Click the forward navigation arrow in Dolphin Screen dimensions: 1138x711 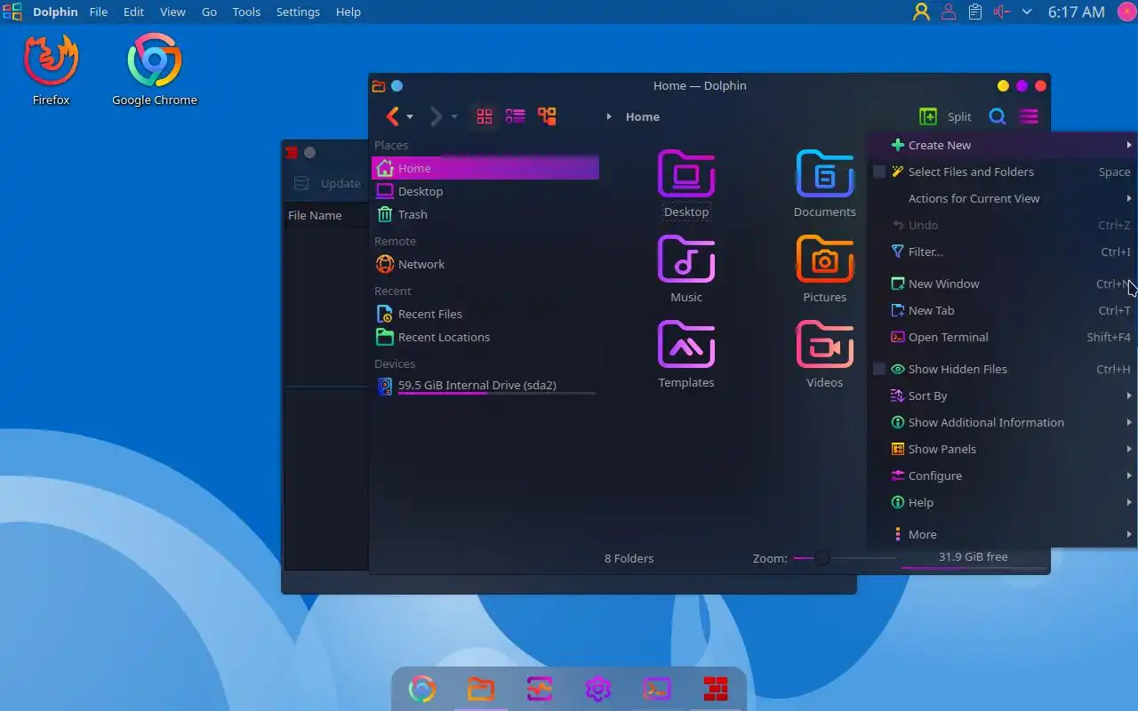tap(436, 116)
